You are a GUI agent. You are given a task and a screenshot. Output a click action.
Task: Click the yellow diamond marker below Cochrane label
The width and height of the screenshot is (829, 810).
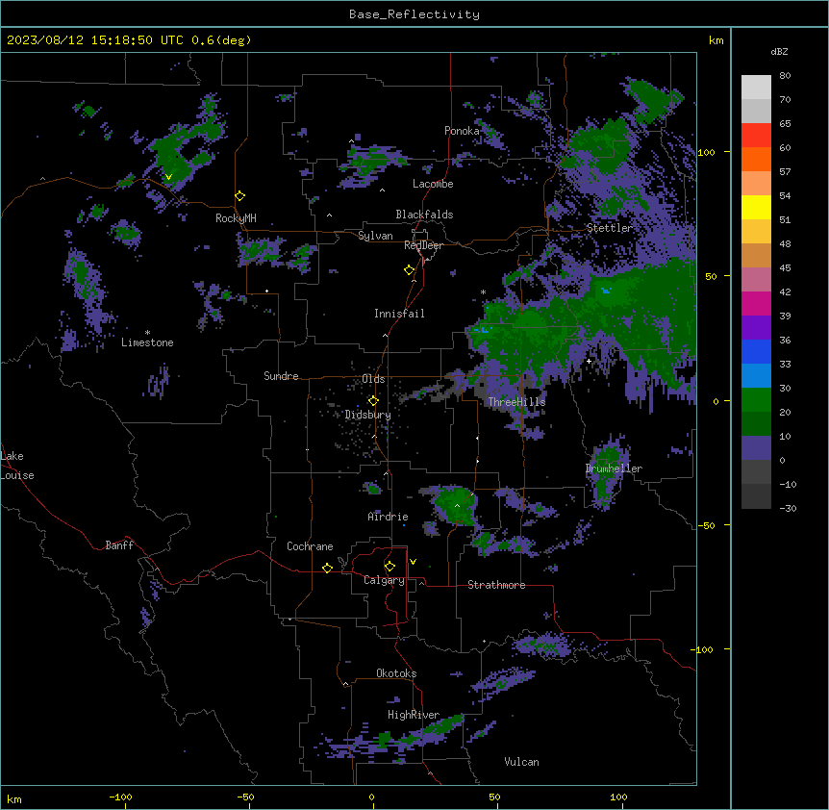[327, 568]
